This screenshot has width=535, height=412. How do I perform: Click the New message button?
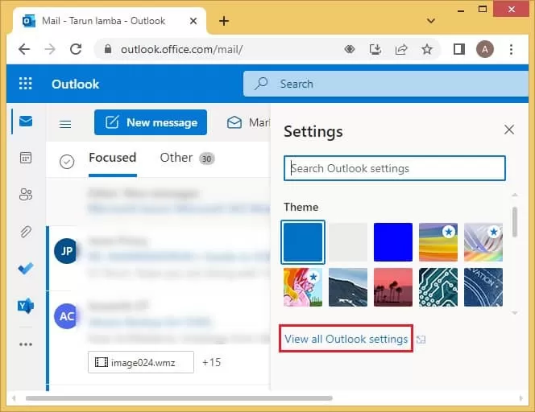click(151, 122)
